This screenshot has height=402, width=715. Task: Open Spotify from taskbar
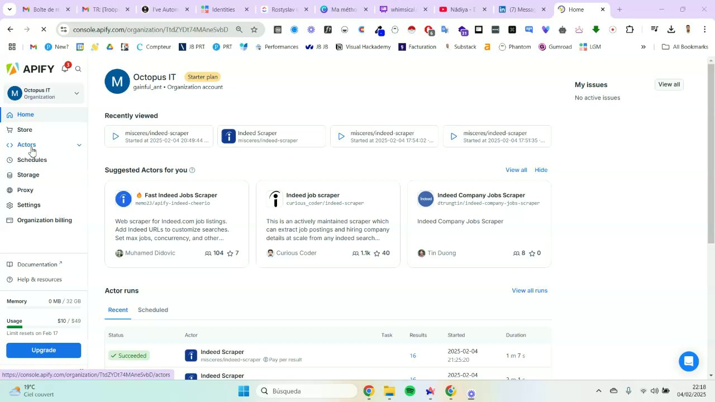coord(410,391)
